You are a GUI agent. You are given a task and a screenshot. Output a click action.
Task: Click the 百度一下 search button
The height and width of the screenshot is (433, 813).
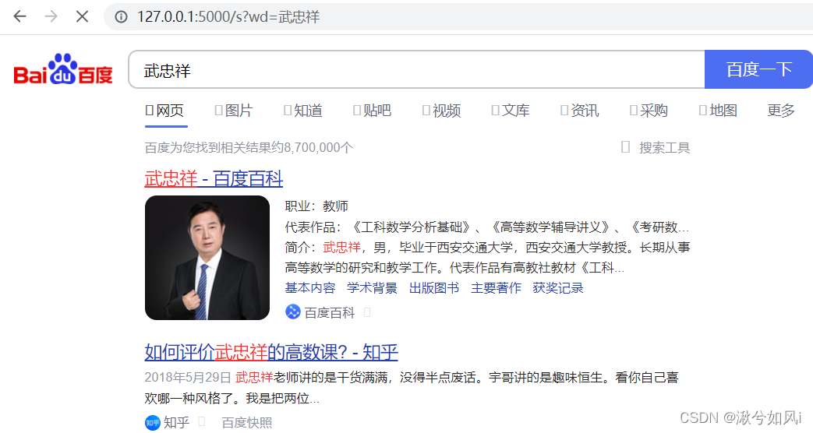point(758,69)
